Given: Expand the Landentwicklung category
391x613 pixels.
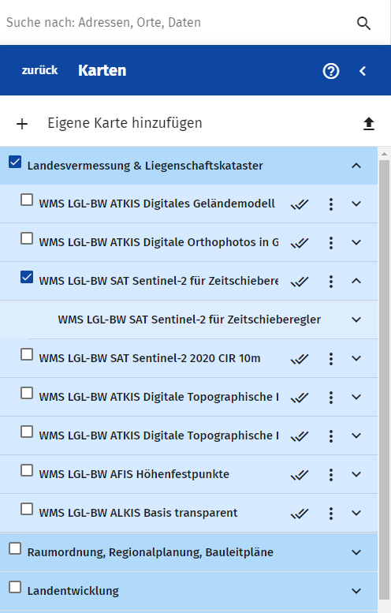Looking at the screenshot, I should pyautogui.click(x=356, y=591).
